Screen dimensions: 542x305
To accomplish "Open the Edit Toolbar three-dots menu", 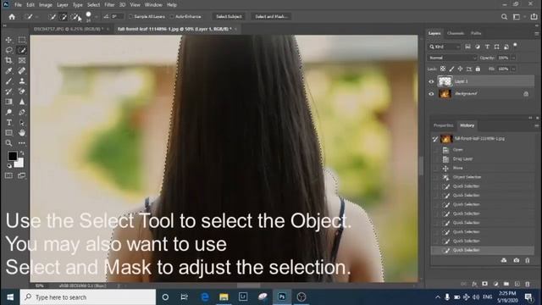I will click(22, 143).
